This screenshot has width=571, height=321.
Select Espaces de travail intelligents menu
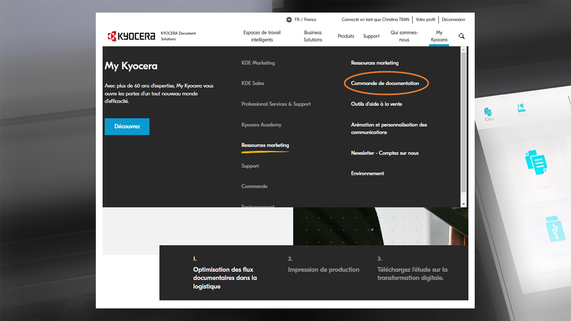(262, 36)
